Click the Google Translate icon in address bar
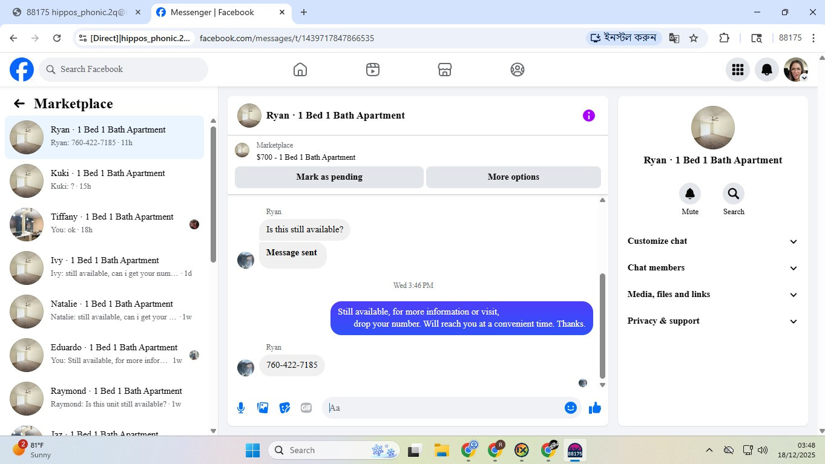This screenshot has height=464, width=825. (674, 38)
